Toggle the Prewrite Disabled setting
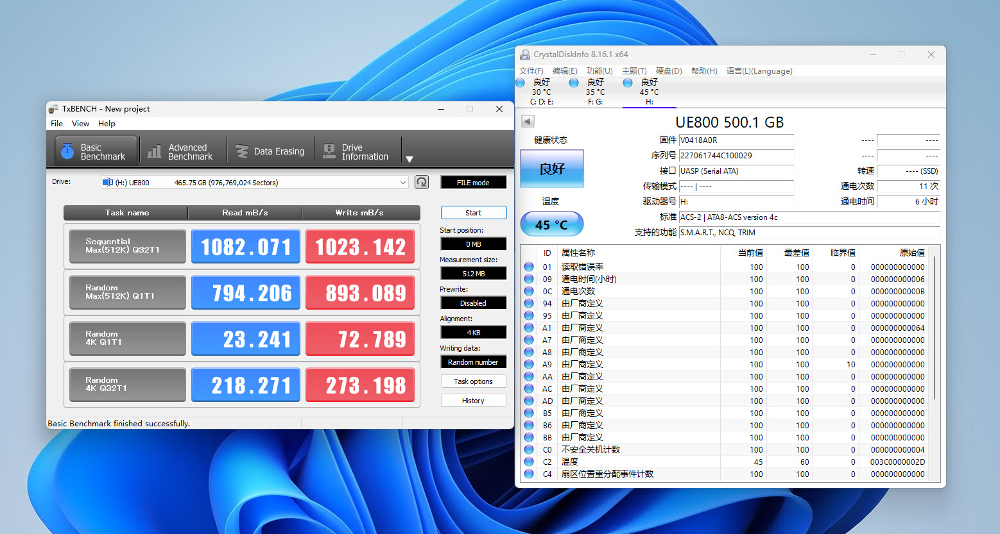Viewport: 1000px width, 534px height. 473,303
